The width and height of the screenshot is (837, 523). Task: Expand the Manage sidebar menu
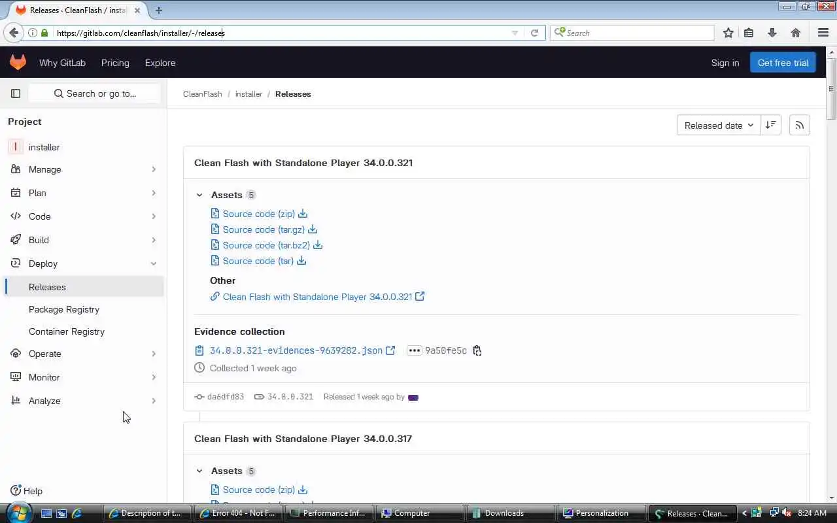tap(84, 169)
